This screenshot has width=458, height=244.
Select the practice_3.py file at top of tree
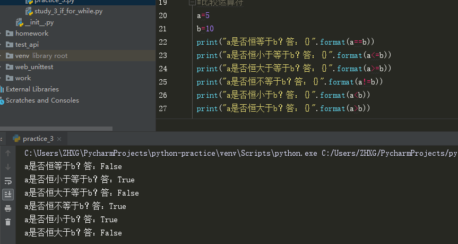click(54, 2)
